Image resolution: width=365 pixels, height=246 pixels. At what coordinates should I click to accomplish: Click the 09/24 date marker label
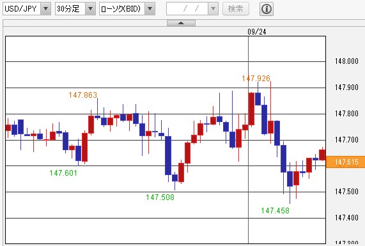coord(257,32)
